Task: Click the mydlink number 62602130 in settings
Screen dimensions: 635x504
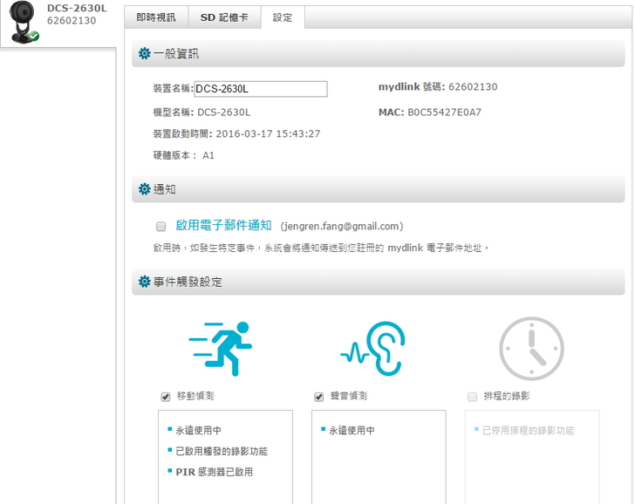Action: pos(473,86)
